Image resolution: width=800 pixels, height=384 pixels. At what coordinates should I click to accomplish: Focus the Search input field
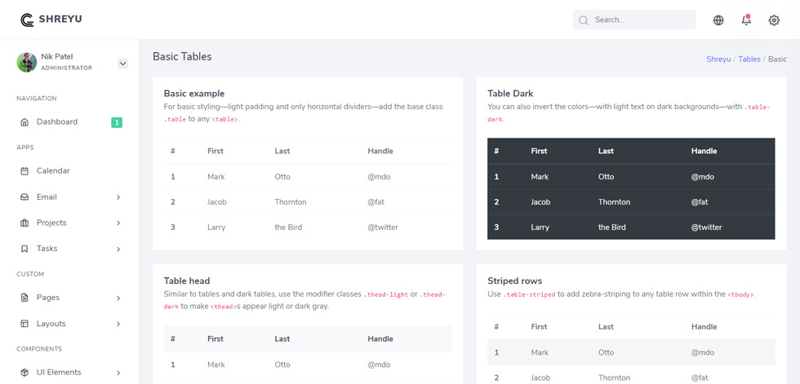(634, 20)
